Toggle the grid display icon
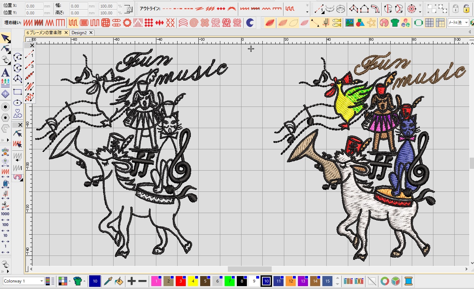This screenshot has height=289, width=474. pos(429,23)
